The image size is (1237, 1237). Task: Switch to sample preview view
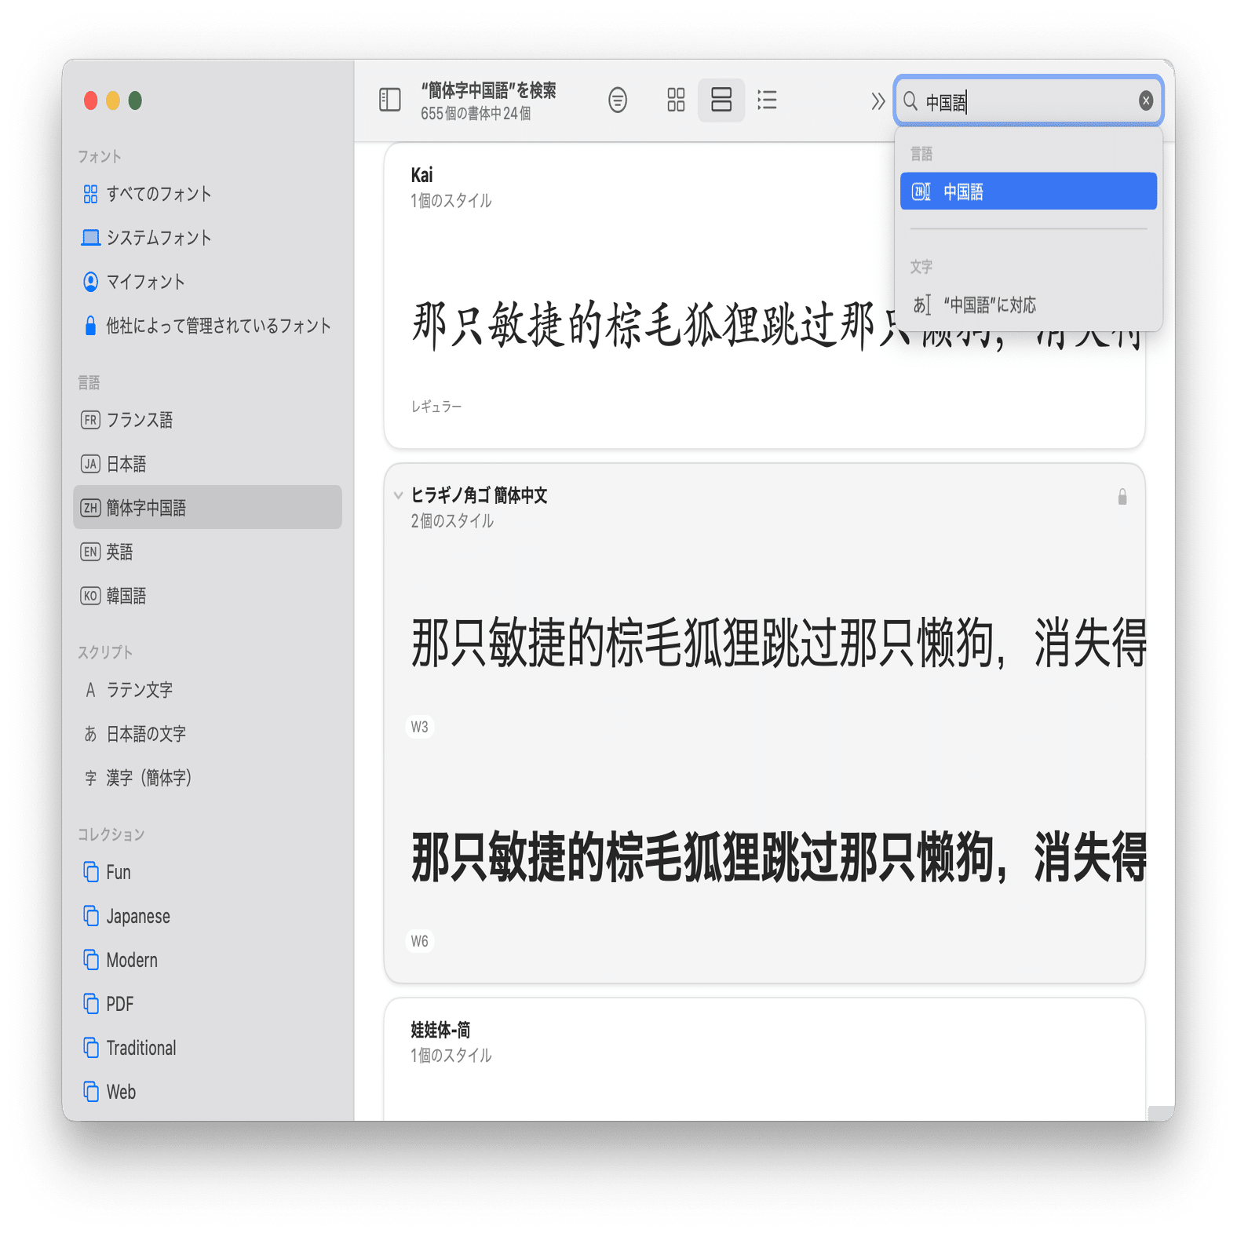coord(721,100)
